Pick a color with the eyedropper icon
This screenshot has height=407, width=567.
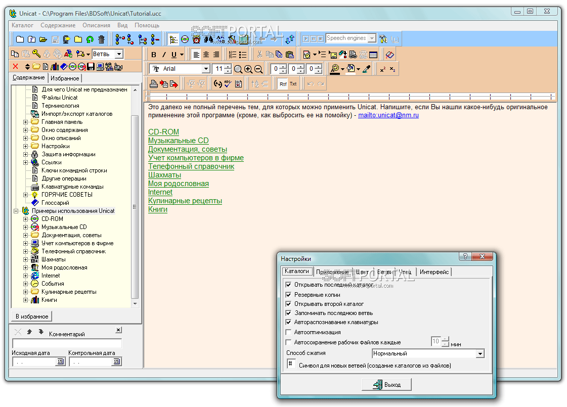[367, 69]
